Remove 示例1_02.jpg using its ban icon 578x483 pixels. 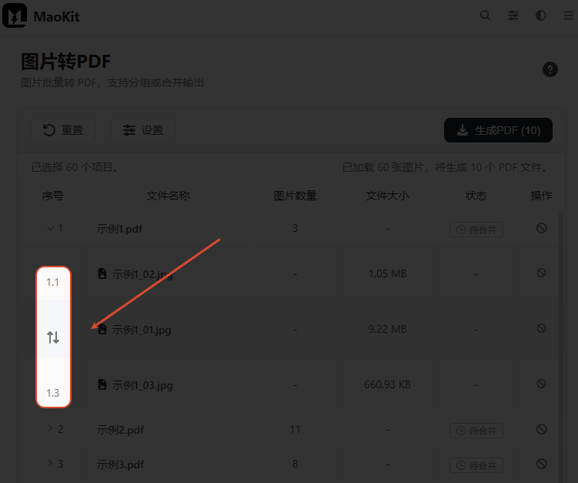(541, 273)
